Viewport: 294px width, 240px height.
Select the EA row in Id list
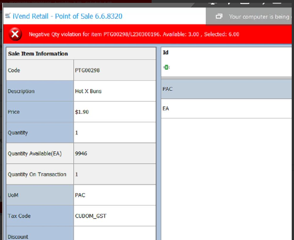227,109
